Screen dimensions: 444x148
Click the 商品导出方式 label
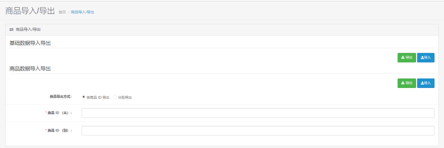pos(61,97)
